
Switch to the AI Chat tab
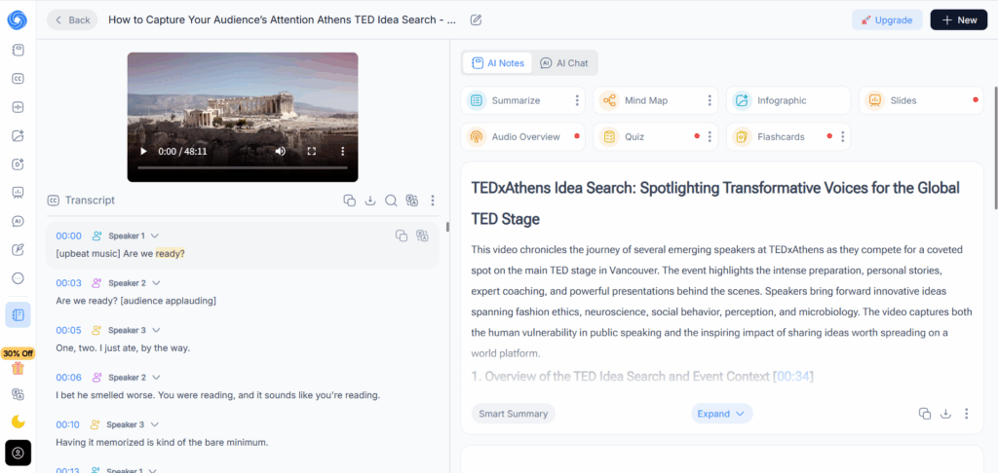564,63
